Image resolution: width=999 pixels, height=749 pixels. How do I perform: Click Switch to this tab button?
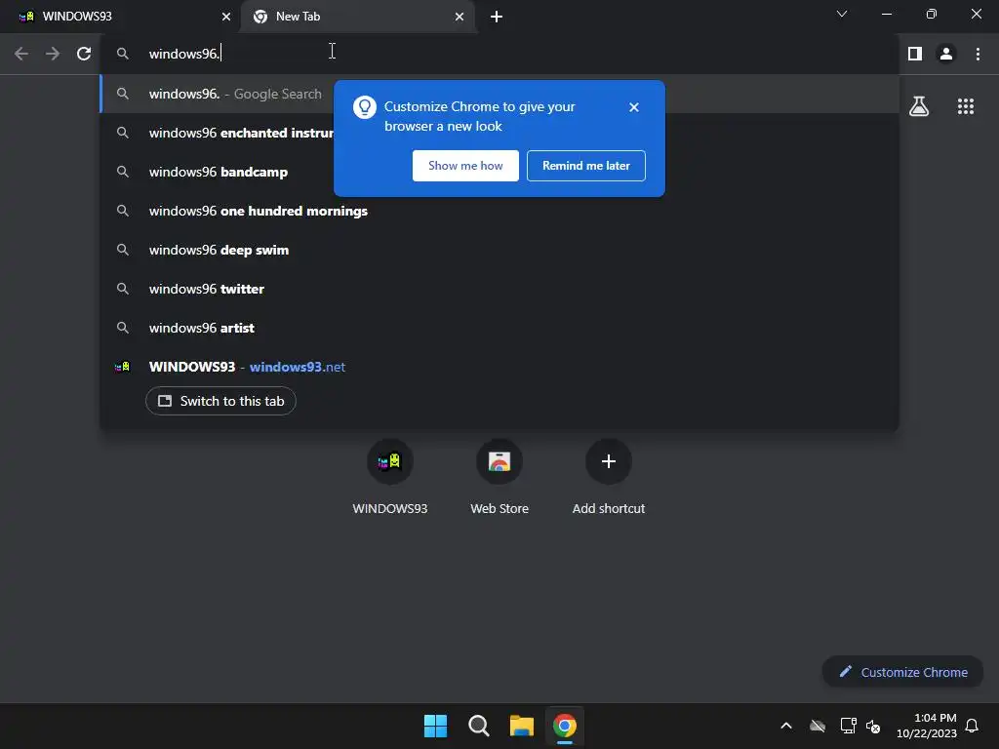220,401
